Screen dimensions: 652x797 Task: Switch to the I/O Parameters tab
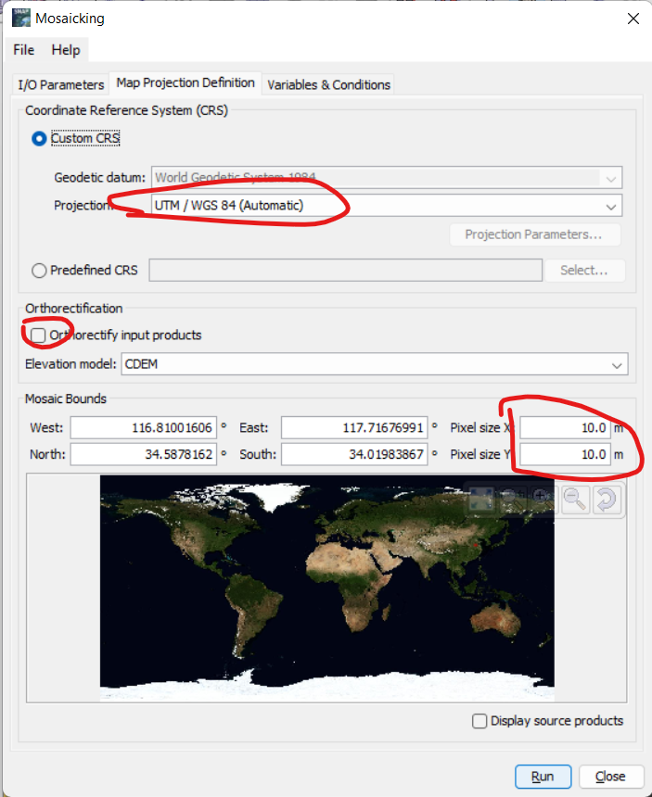(x=61, y=84)
